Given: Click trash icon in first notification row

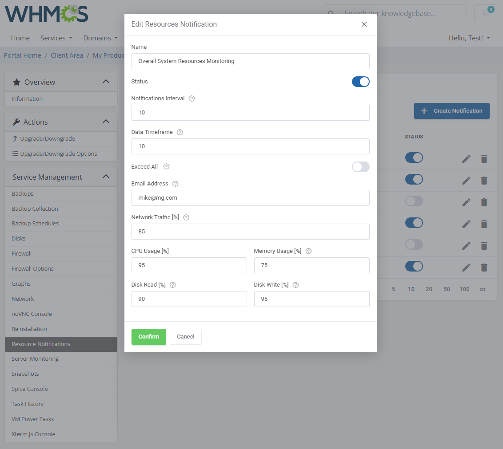Looking at the screenshot, I should 484,158.
